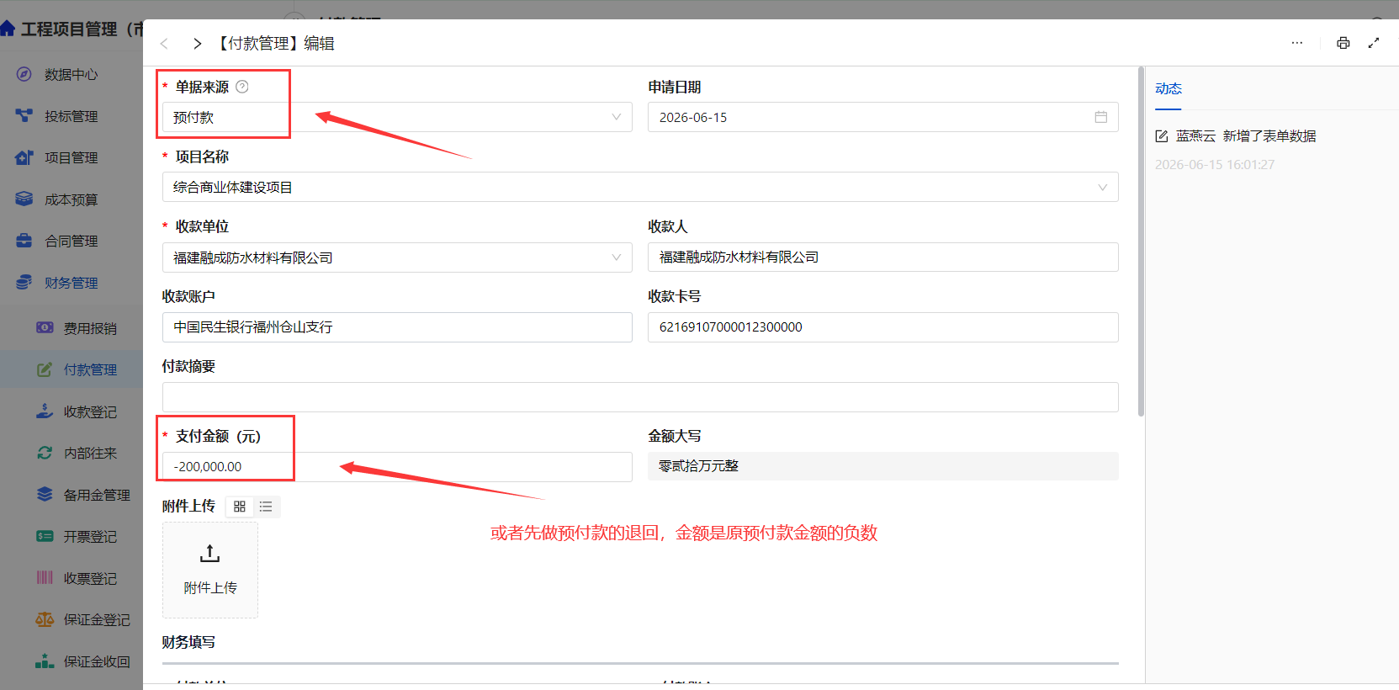The height and width of the screenshot is (690, 1399).
Task: Open 数据中心 in the sidebar
Action: click(x=72, y=74)
